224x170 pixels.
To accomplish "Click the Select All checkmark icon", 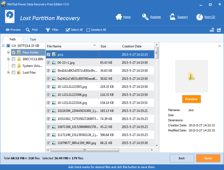I will (x=68, y=30).
